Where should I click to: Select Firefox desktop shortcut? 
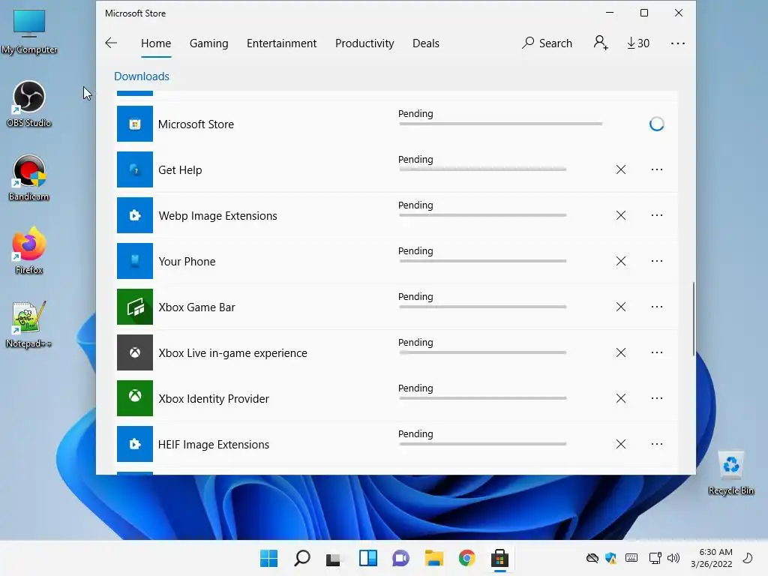pos(29,250)
